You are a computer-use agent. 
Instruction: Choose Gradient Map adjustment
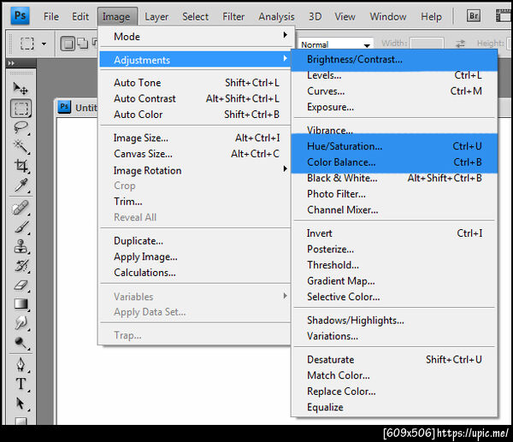click(x=394, y=281)
